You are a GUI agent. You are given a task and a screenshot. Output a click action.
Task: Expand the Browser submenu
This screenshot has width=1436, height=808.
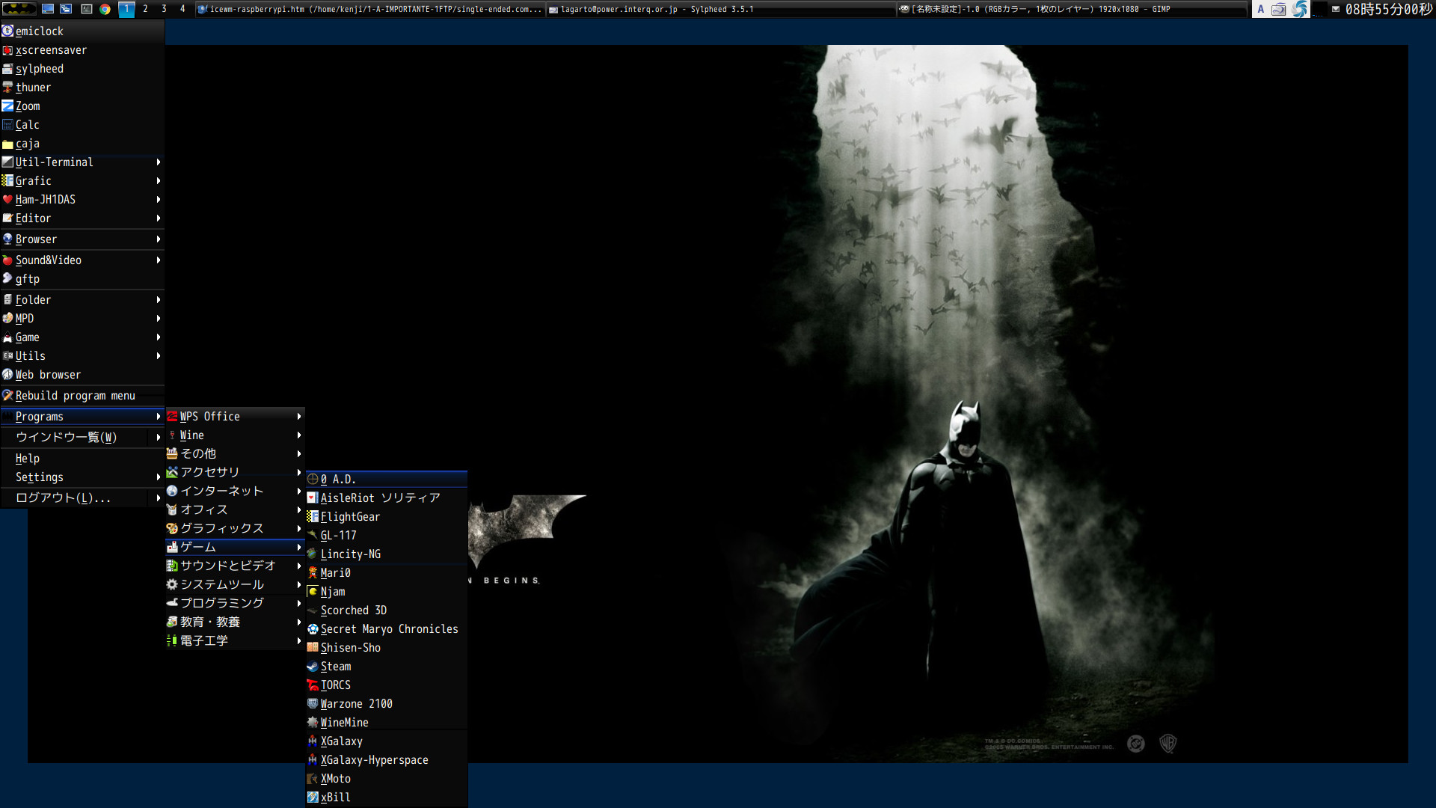[36, 239]
